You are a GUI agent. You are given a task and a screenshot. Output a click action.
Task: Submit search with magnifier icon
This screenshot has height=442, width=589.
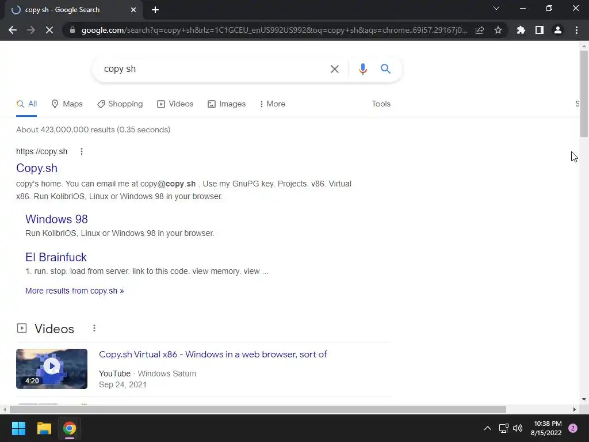[x=385, y=69]
